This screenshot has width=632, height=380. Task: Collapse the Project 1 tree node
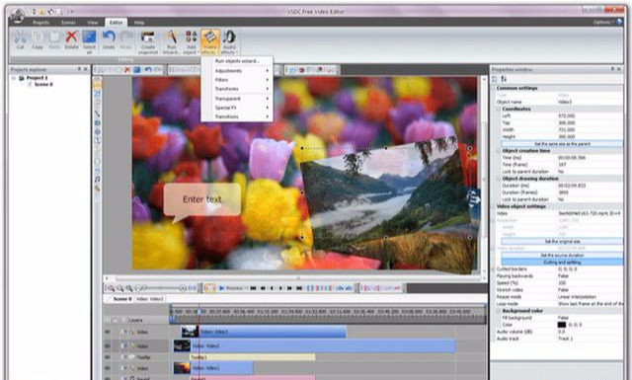click(14, 78)
